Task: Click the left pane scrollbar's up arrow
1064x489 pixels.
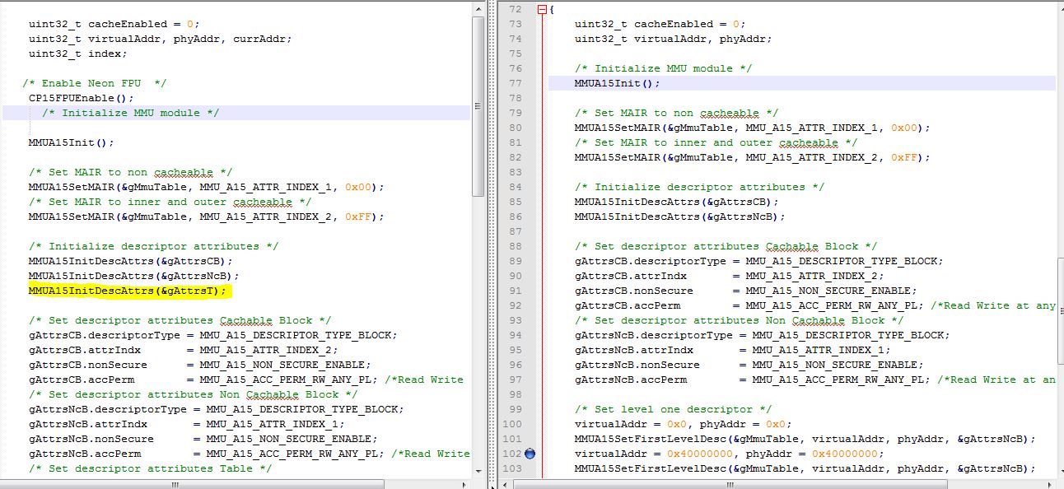Action: point(478,8)
